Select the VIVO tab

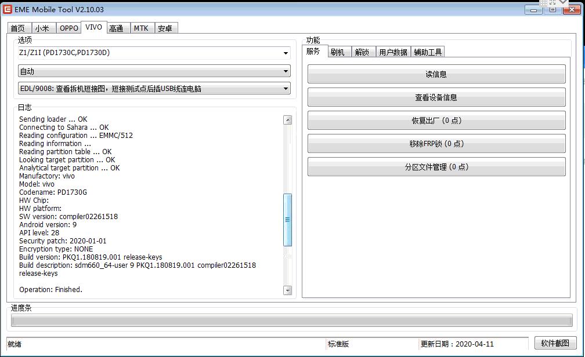(93, 27)
